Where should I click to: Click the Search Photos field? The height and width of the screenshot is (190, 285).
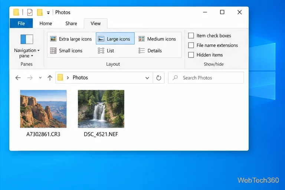pos(206,78)
